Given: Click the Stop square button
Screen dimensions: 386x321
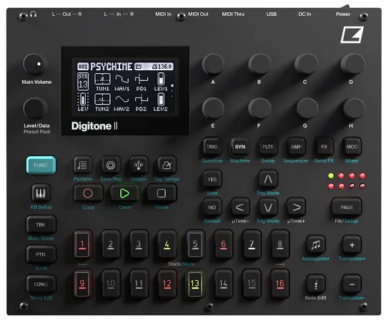Looking at the screenshot, I should tap(162, 193).
